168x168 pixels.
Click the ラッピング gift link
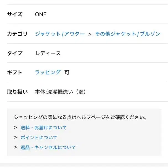tap(48, 72)
